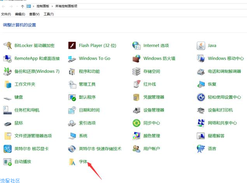Click the 文件资源管理器选项 link

pyautogui.click(x=33, y=136)
